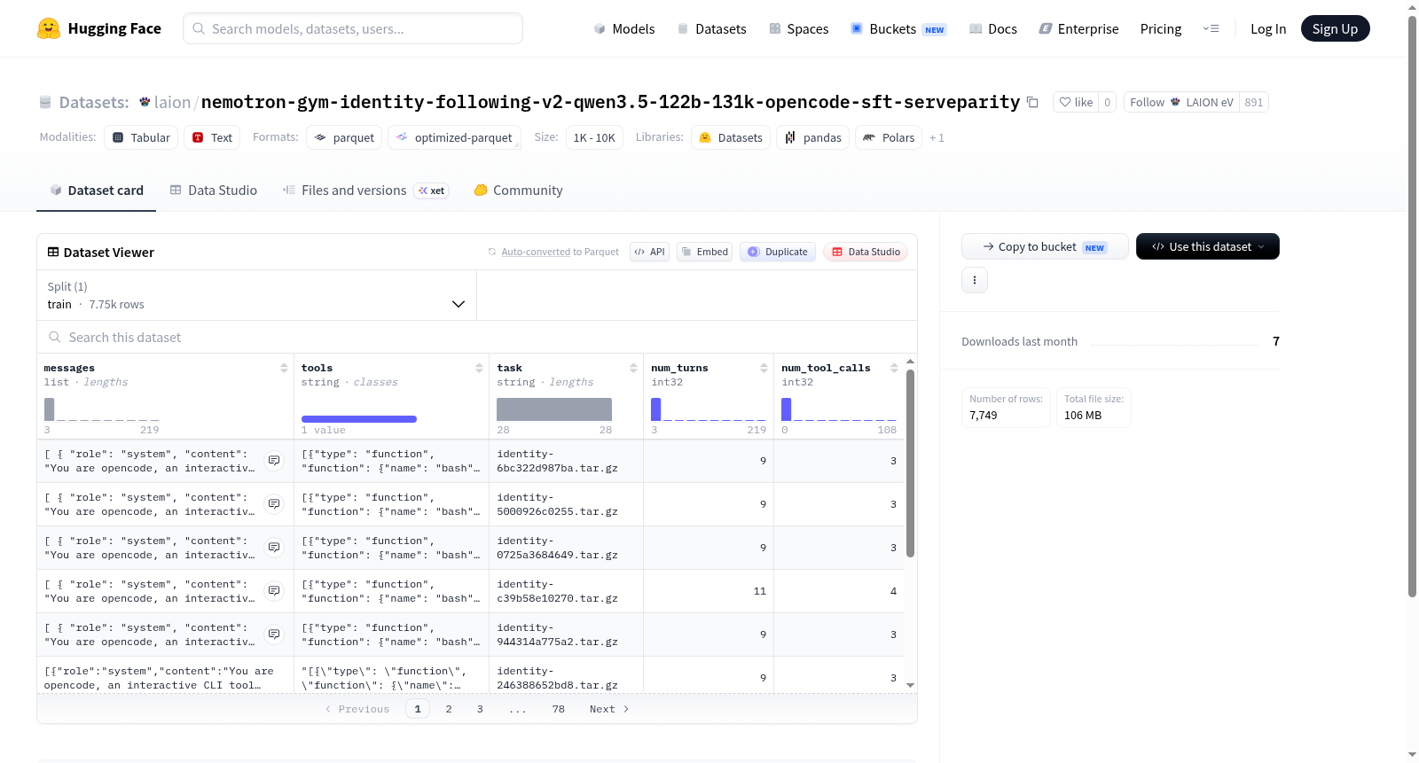Select the pandas library tag
1419x763 pixels.
coord(813,137)
